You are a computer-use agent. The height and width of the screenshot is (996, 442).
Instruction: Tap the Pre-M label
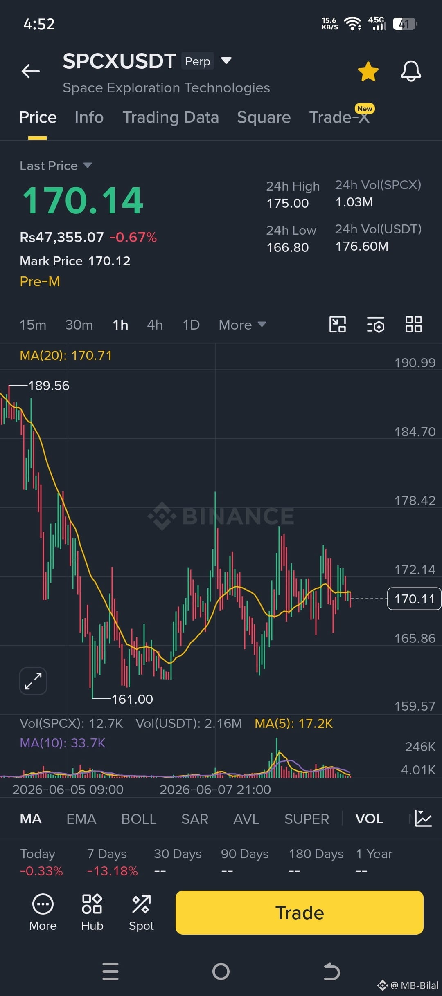[40, 281]
